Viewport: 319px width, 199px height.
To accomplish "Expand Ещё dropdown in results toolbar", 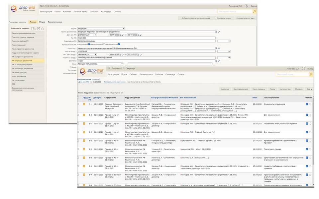I will point(309,89).
